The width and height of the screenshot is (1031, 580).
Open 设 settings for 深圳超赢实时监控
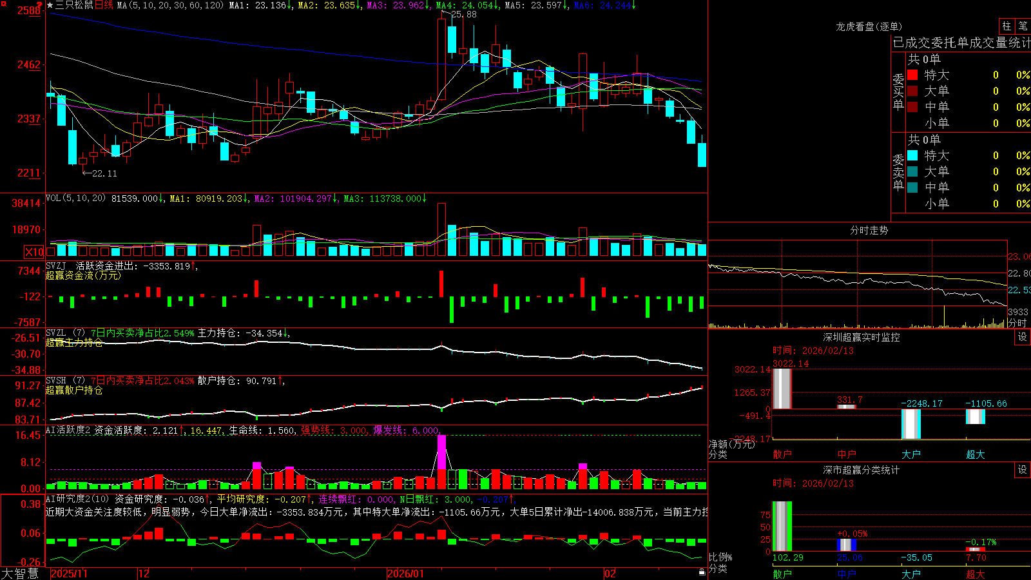pos(1023,337)
